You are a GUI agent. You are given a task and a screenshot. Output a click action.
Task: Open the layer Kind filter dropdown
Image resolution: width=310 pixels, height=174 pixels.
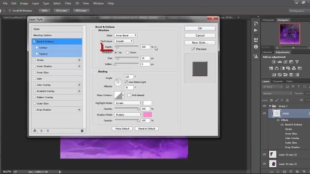[x=273, y=87]
